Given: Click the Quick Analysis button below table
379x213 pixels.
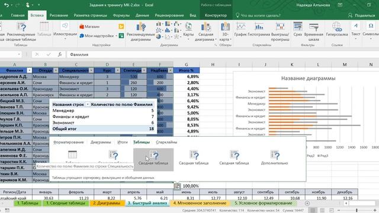Looking at the screenshot, I should pos(177,186).
